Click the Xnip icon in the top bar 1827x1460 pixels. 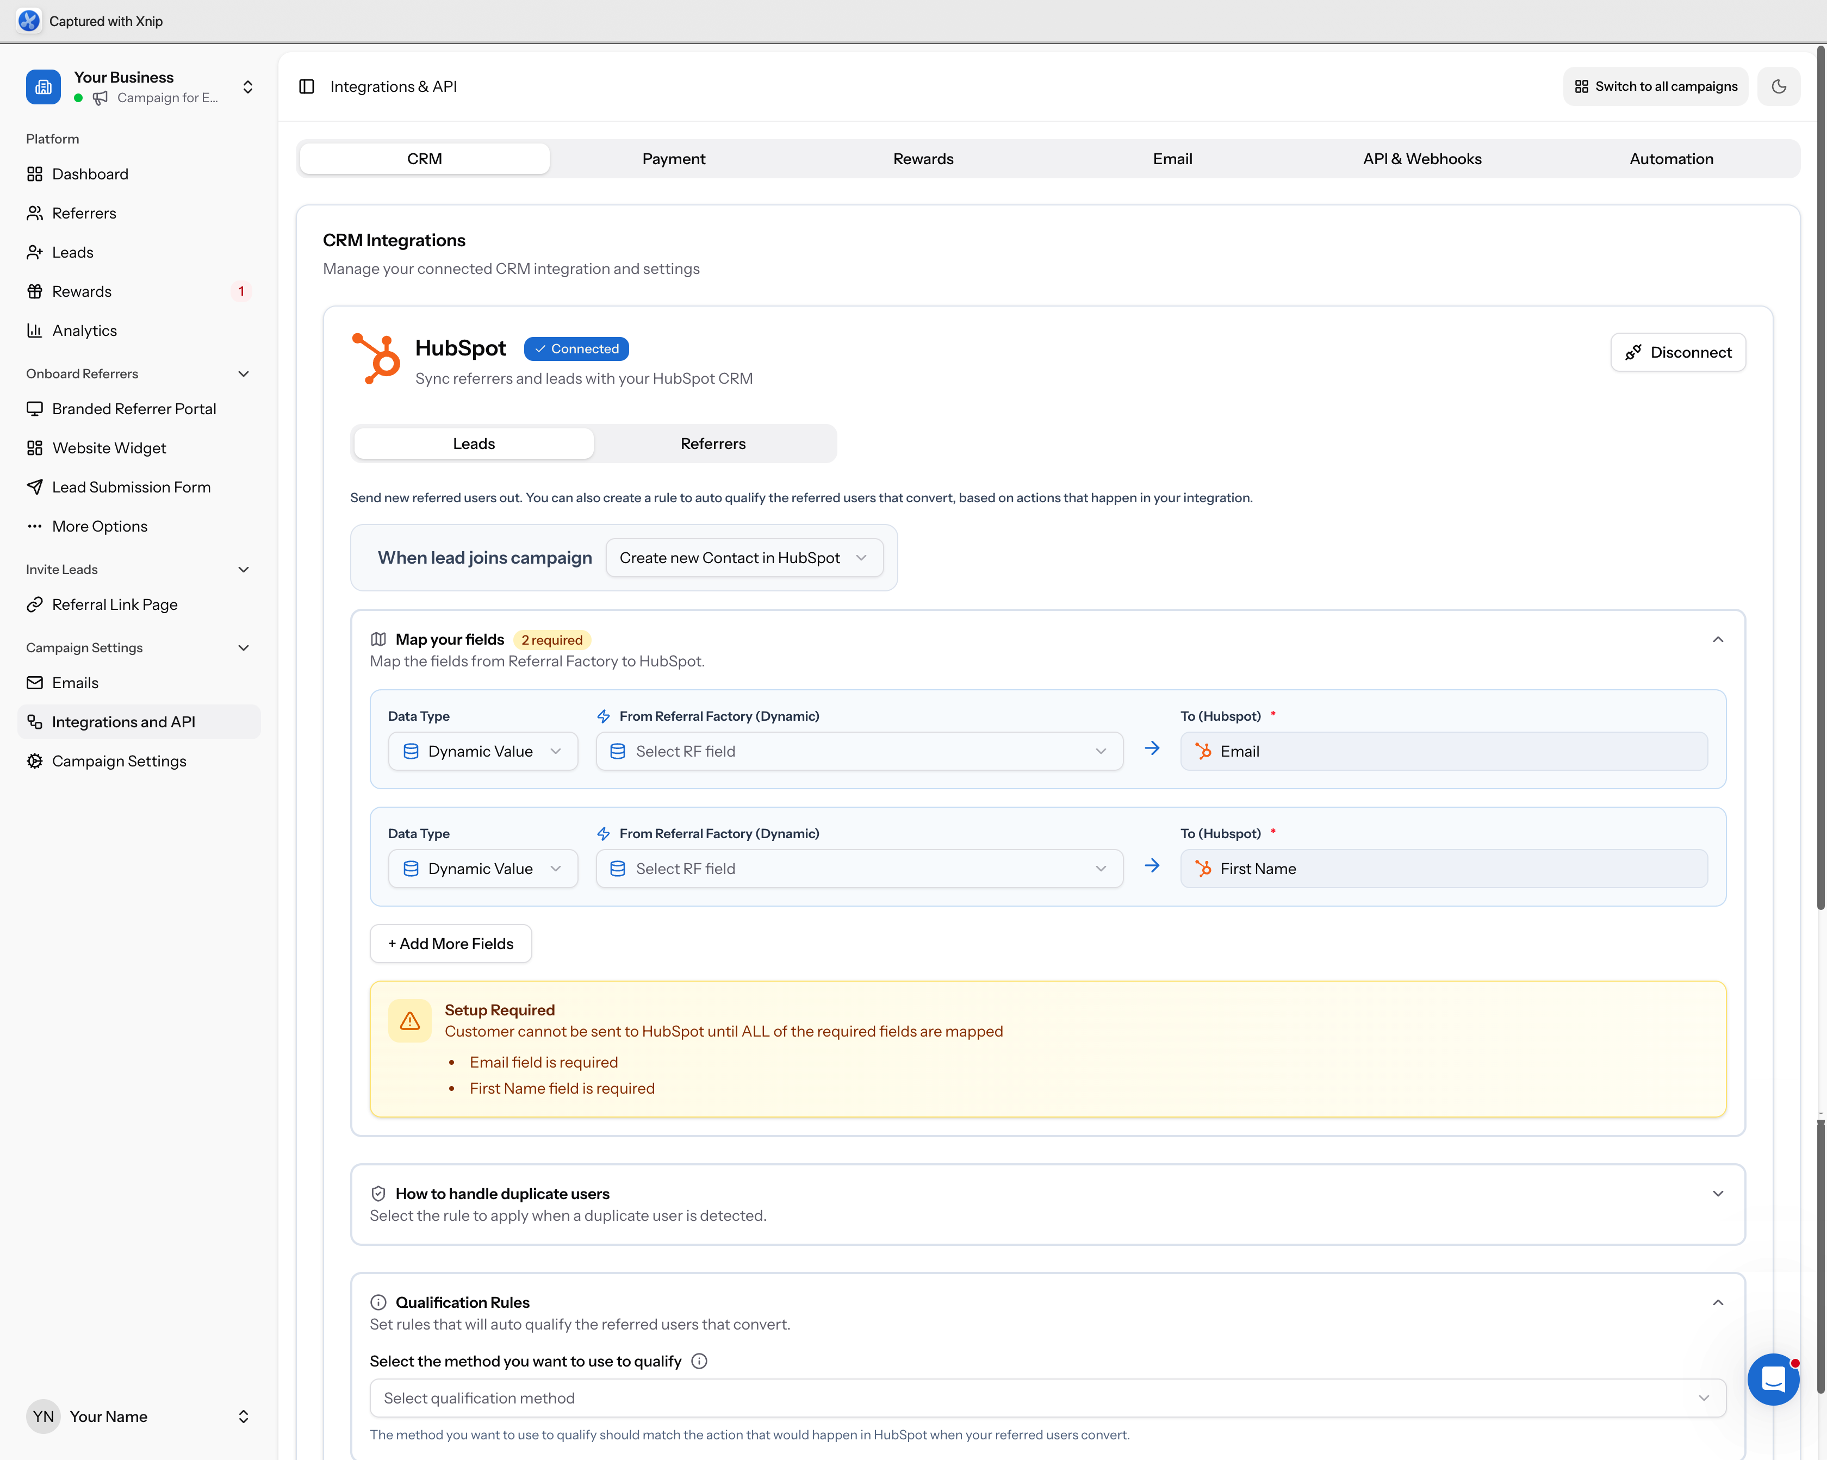30,20
